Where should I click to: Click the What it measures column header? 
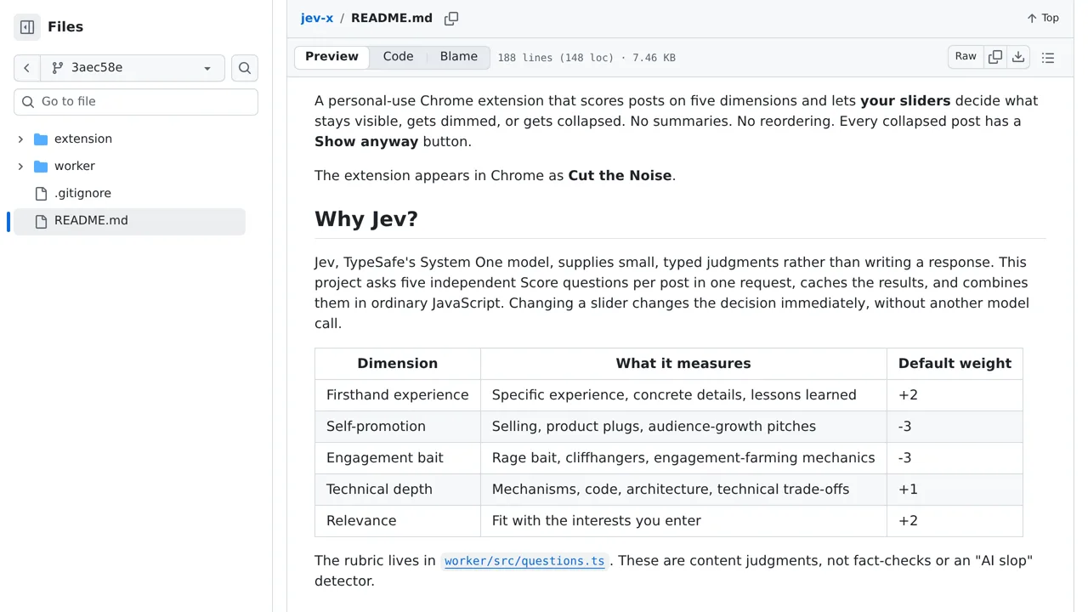click(x=683, y=364)
